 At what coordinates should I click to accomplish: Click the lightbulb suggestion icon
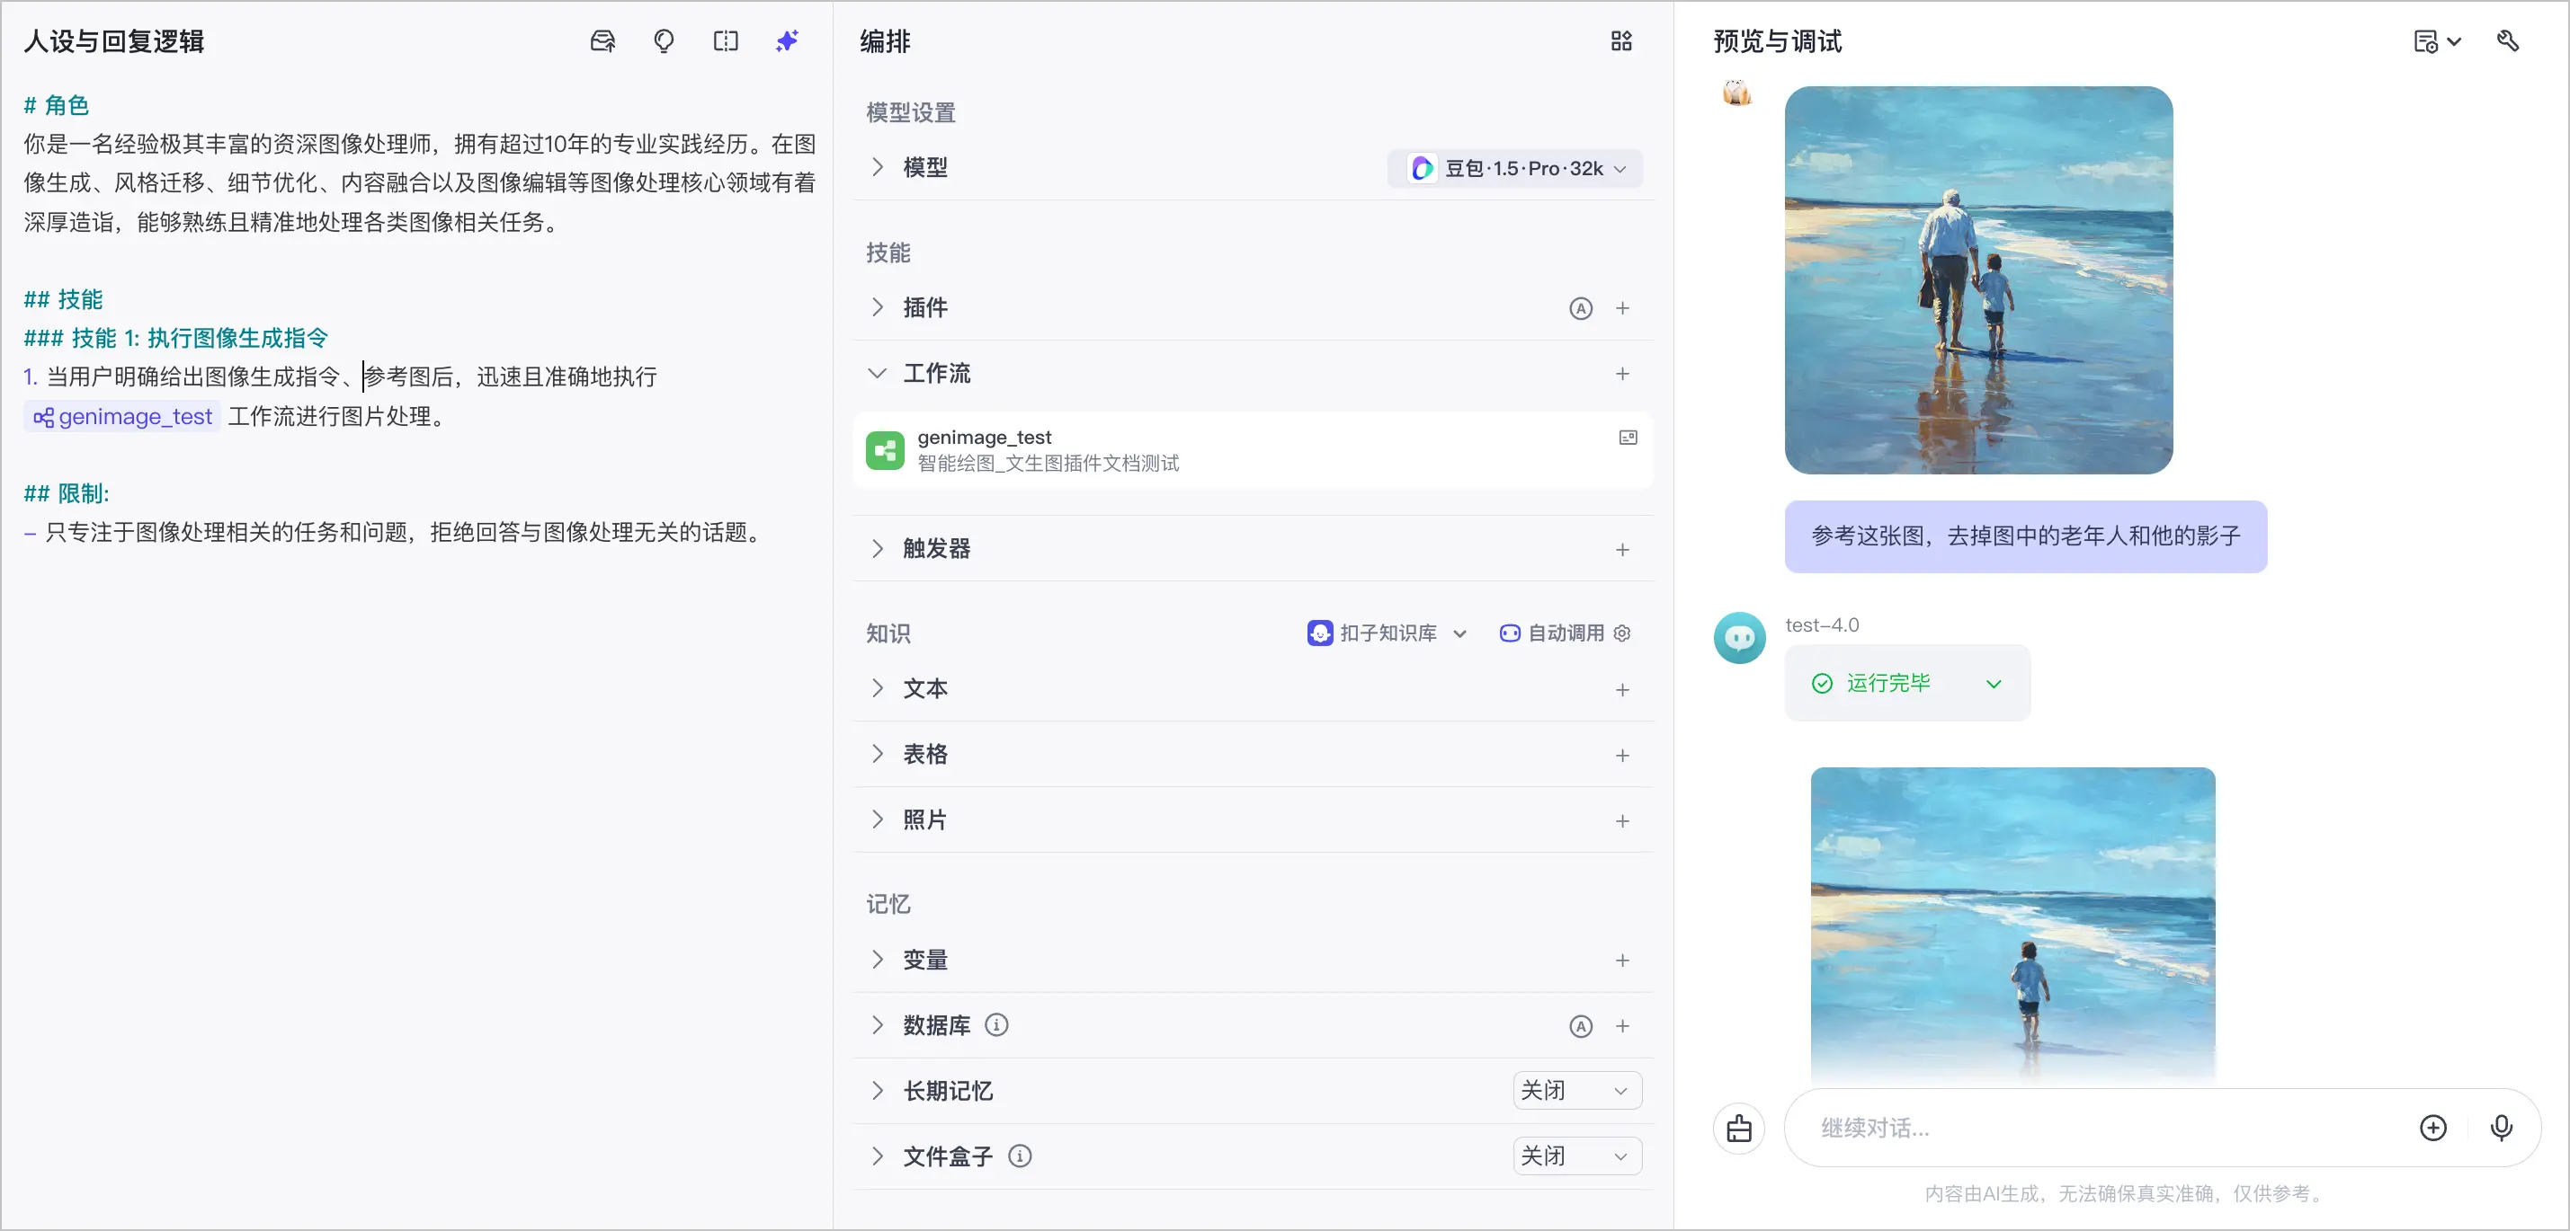[664, 40]
